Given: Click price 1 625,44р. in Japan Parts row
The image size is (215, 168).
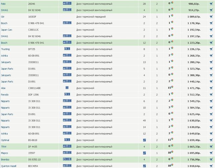Looking at the screenshot, I should click(194, 114).
